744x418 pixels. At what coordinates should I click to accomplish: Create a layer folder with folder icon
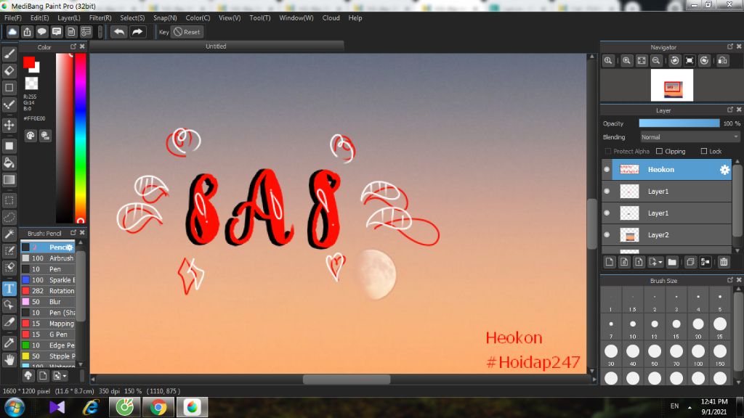[672, 262]
